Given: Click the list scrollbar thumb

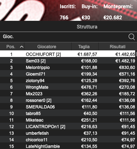Looking at the screenshot, I should (136, 54).
